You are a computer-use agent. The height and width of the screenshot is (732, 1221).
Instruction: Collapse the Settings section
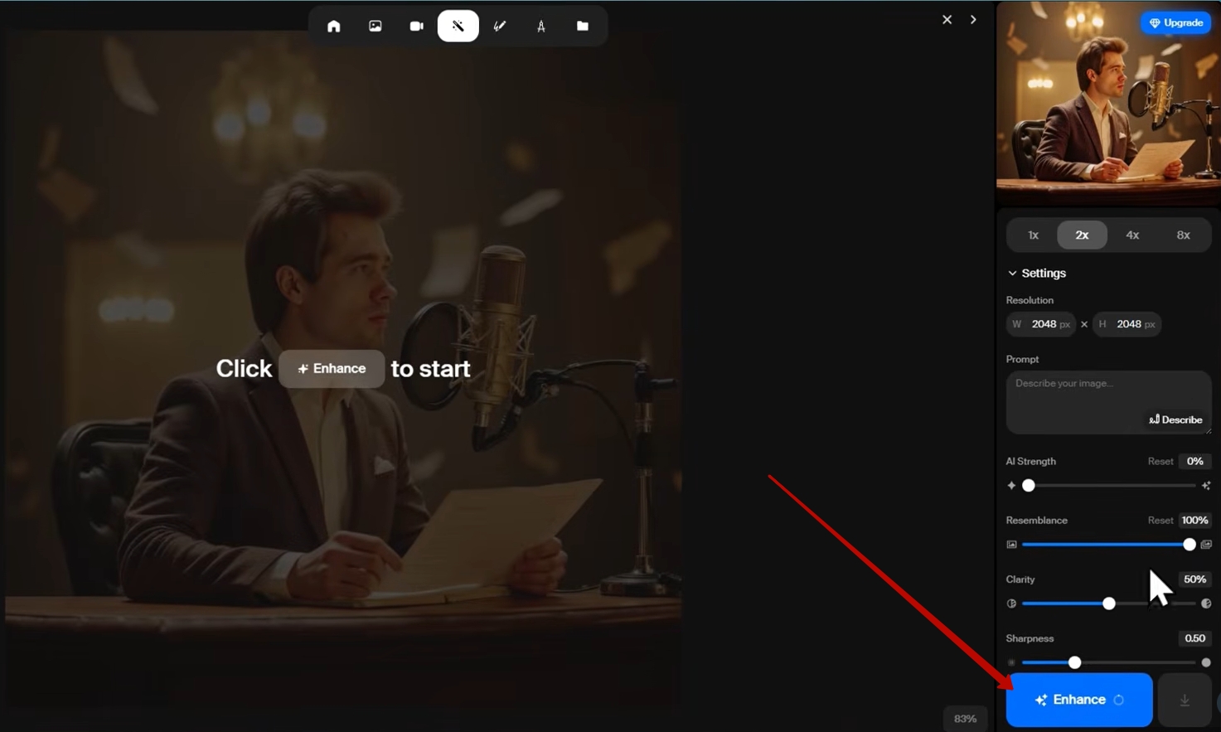tap(1036, 274)
